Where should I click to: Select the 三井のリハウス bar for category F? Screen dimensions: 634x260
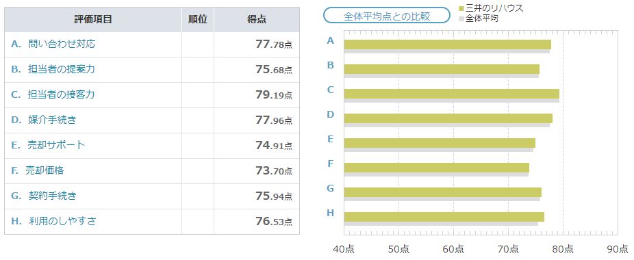click(x=437, y=168)
